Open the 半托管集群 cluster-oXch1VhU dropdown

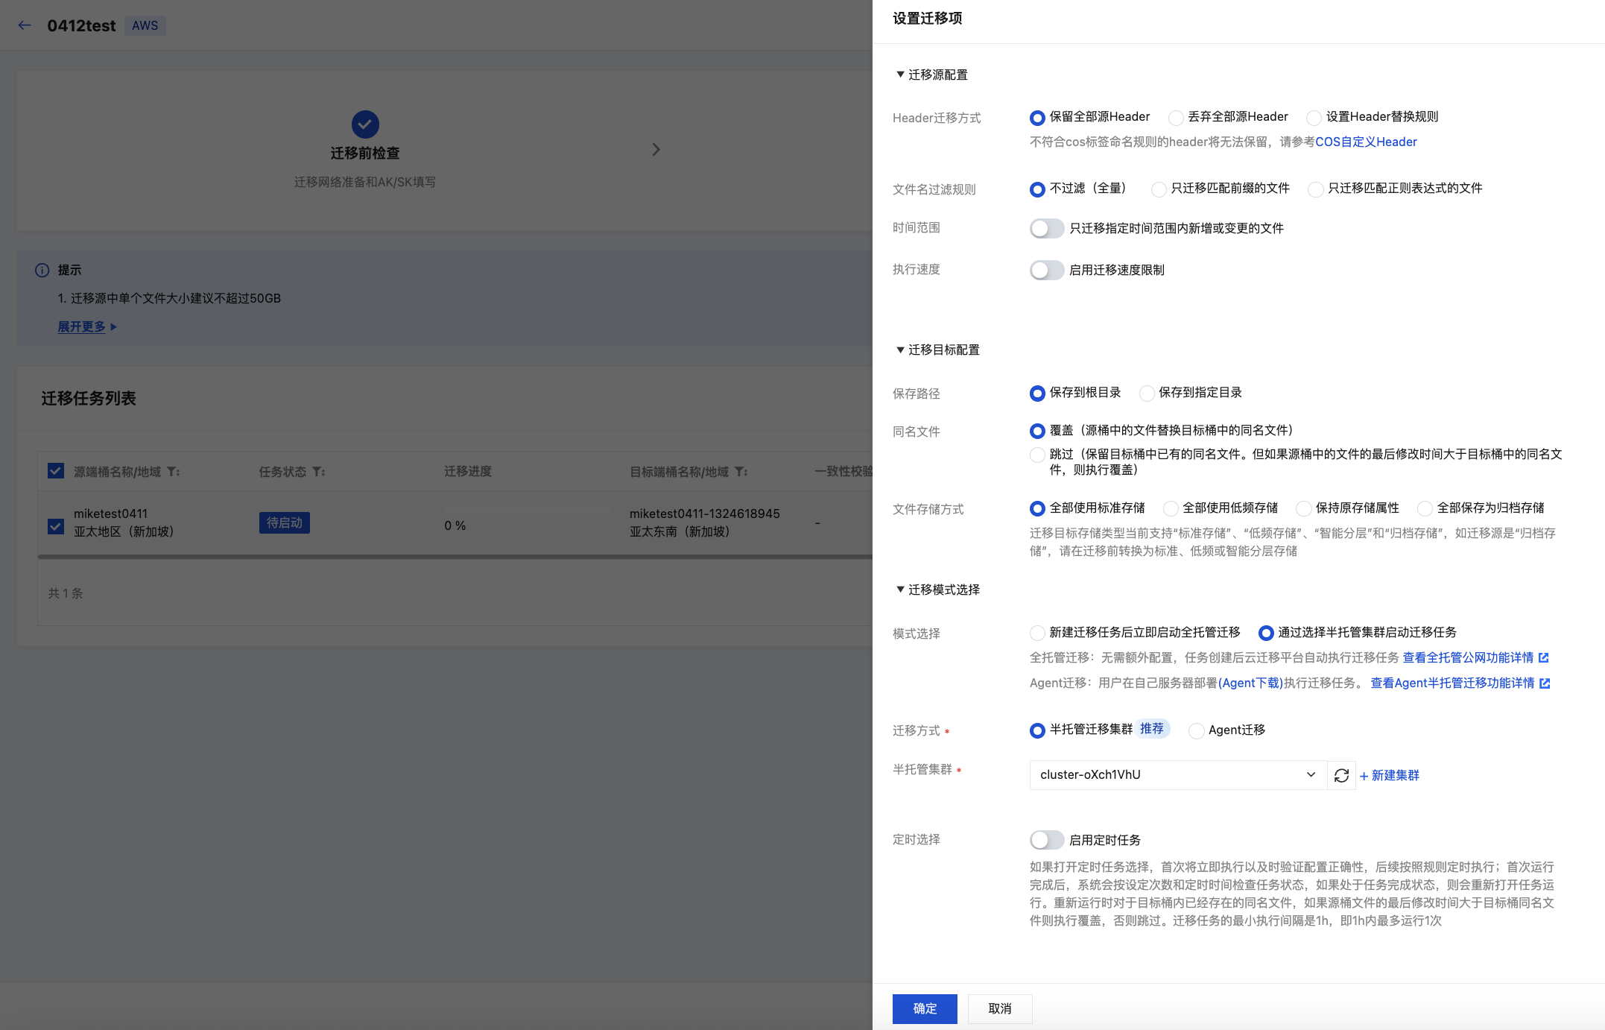pos(1177,775)
